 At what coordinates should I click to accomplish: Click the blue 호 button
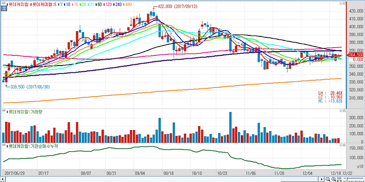[x=4, y=9]
